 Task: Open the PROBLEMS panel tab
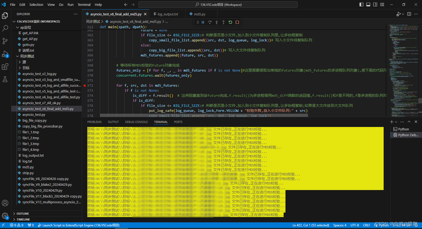(94, 122)
